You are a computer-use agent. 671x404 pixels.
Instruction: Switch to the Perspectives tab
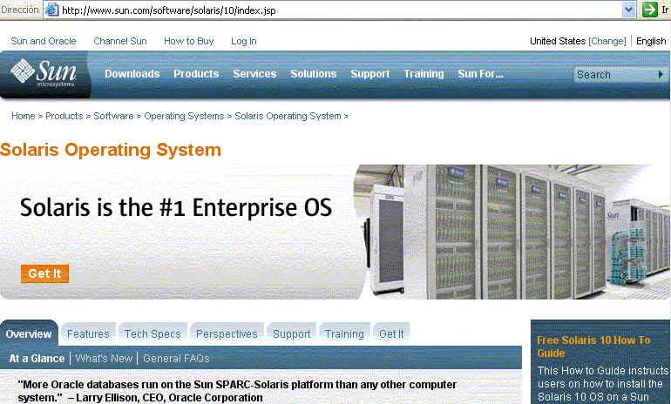tap(227, 333)
